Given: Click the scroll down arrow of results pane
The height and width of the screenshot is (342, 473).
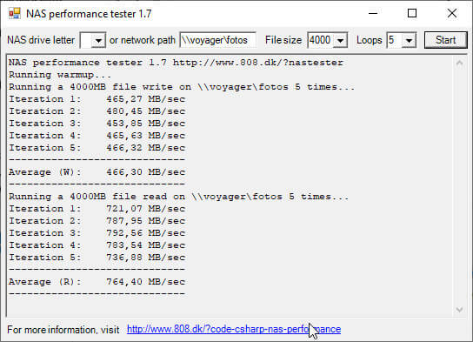Looking at the screenshot, I should [459, 310].
